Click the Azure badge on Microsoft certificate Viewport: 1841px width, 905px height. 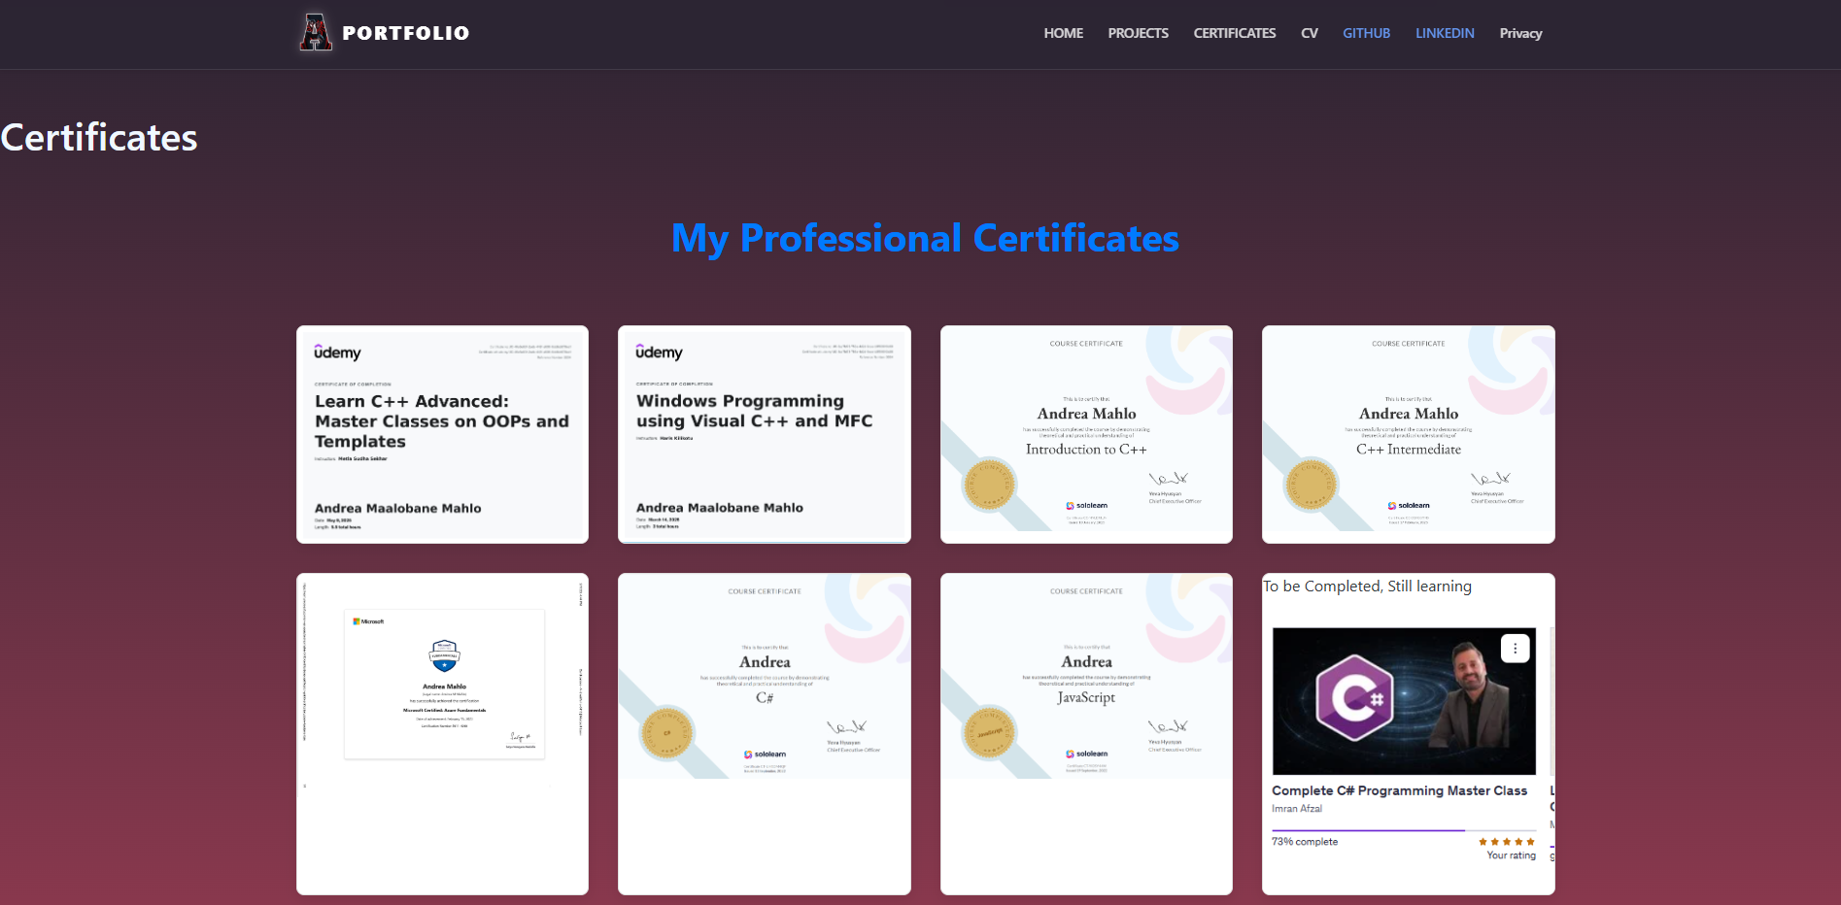click(444, 655)
